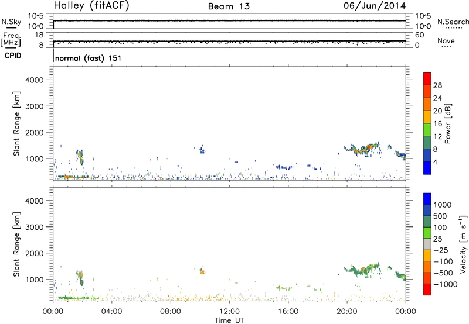Click the 2000 tick label in Velocity panel

[35, 253]
